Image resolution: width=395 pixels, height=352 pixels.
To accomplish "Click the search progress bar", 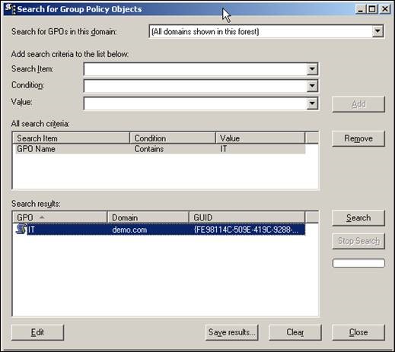I will pyautogui.click(x=358, y=263).
